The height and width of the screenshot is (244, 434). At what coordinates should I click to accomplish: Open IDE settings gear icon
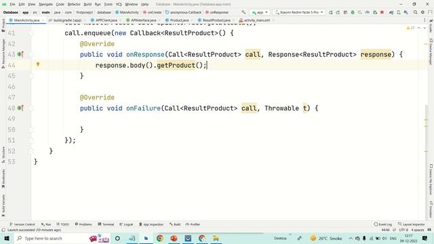(x=422, y=12)
